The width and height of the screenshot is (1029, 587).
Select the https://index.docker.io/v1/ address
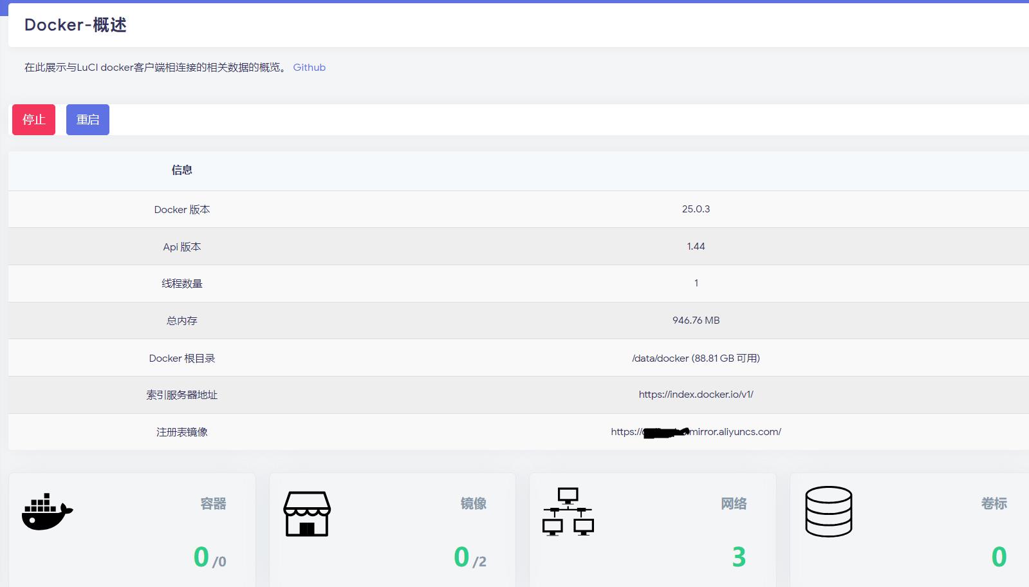[x=696, y=395]
